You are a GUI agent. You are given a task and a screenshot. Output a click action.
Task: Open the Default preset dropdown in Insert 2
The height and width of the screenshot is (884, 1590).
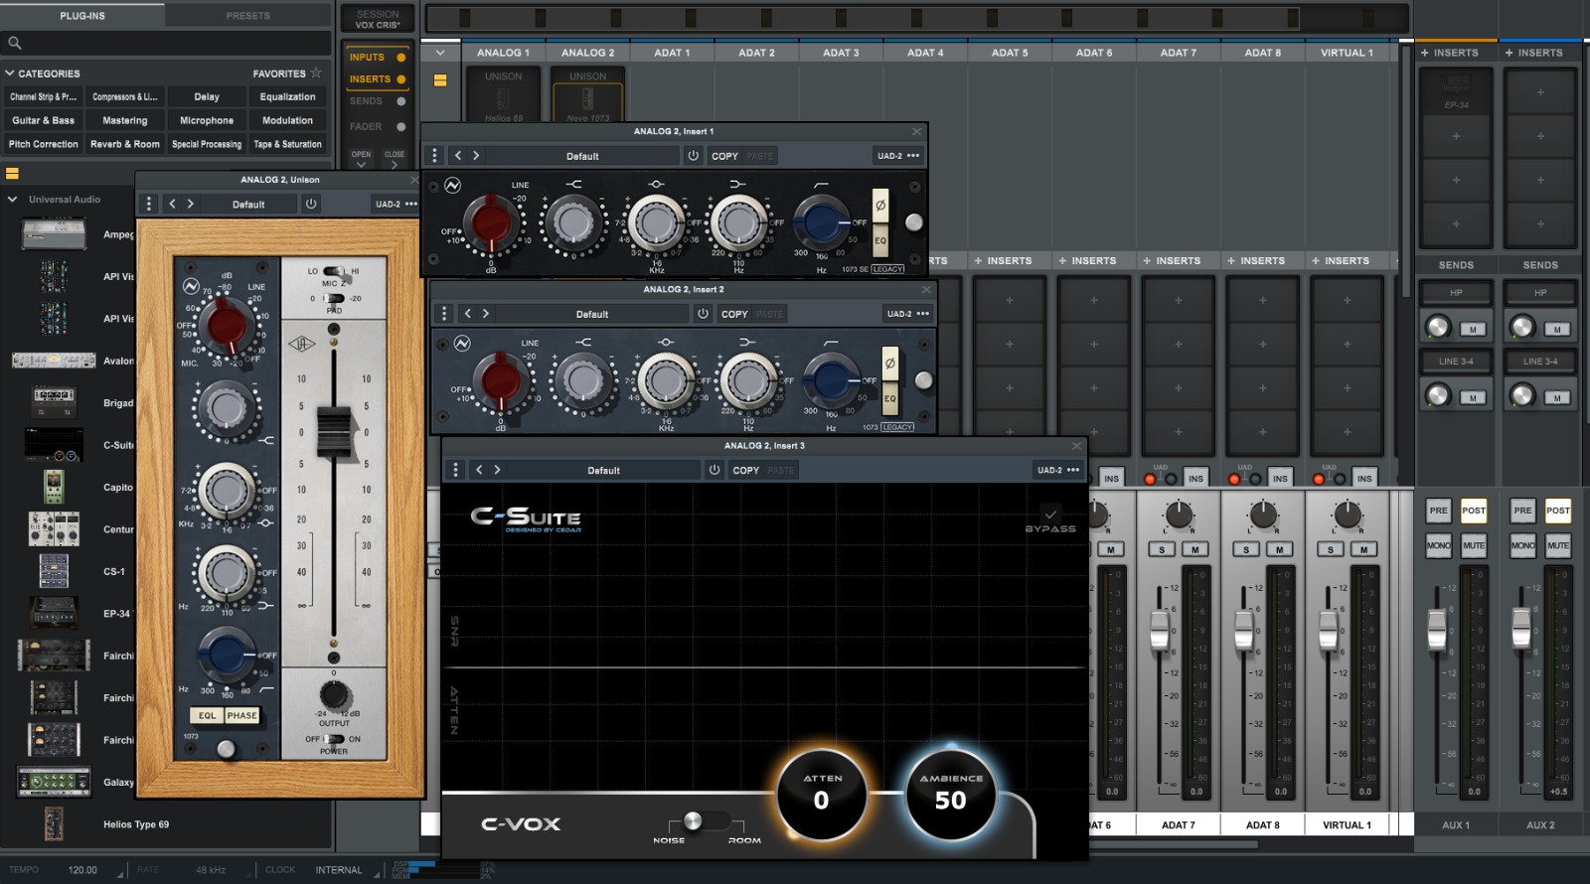(x=592, y=314)
